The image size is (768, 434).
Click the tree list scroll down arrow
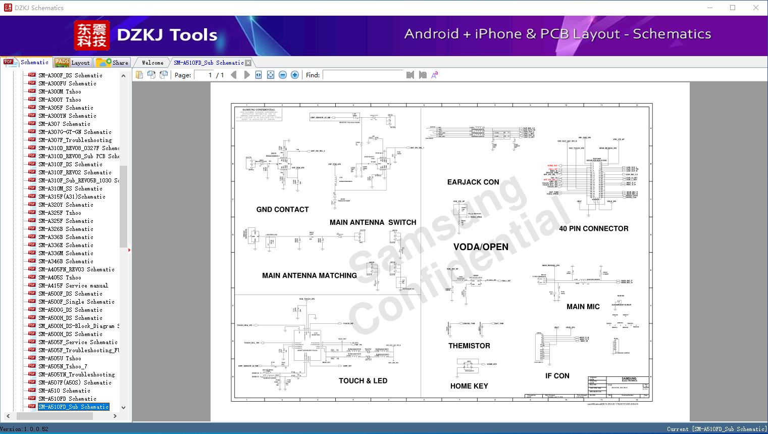123,407
